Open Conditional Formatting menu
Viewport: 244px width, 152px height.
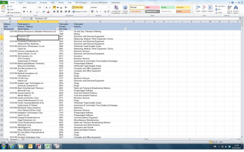(116, 10)
